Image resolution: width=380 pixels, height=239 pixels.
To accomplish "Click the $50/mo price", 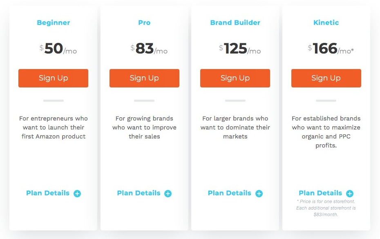I will (x=58, y=49).
